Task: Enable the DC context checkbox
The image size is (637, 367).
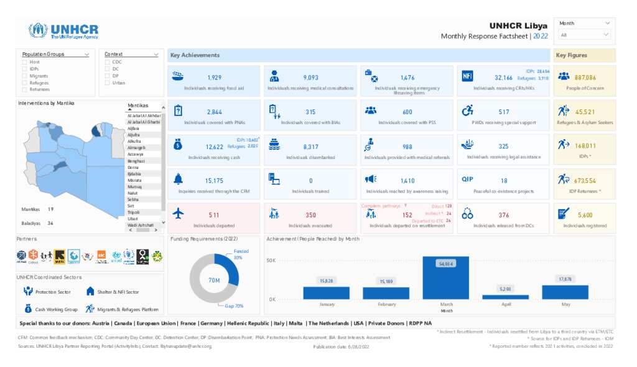Action: click(107, 69)
